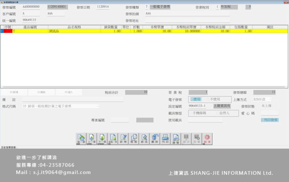Click the 修改 (modify) toolbar icon

coord(144,139)
